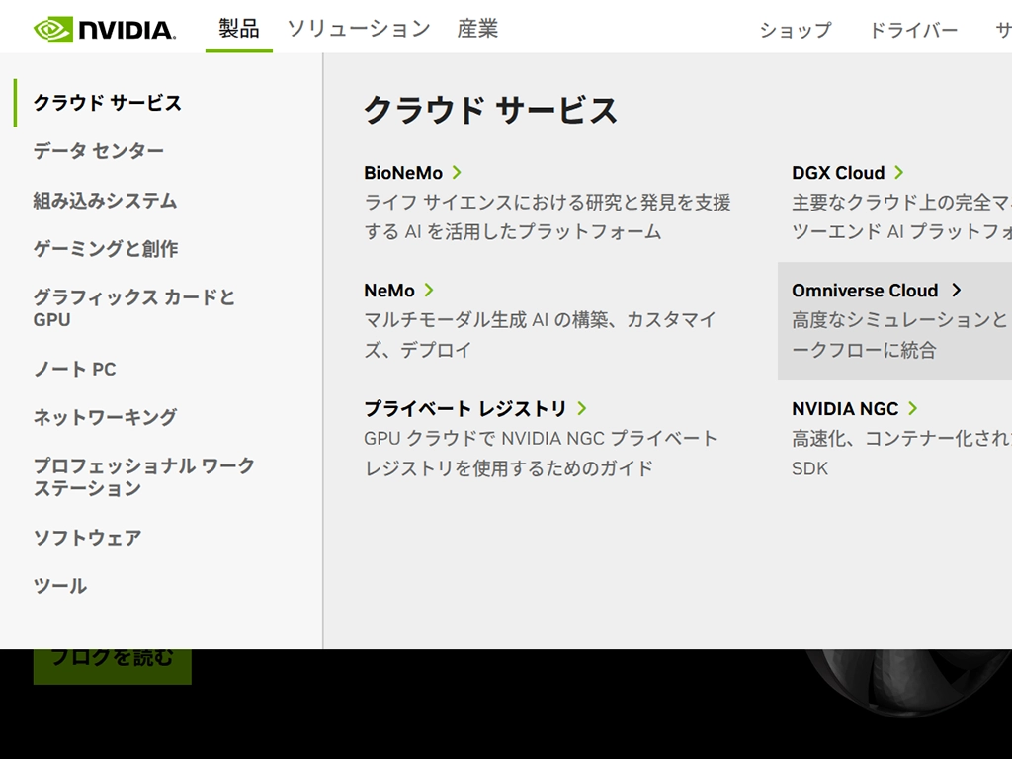Click the NVIDIA logo

point(105,30)
